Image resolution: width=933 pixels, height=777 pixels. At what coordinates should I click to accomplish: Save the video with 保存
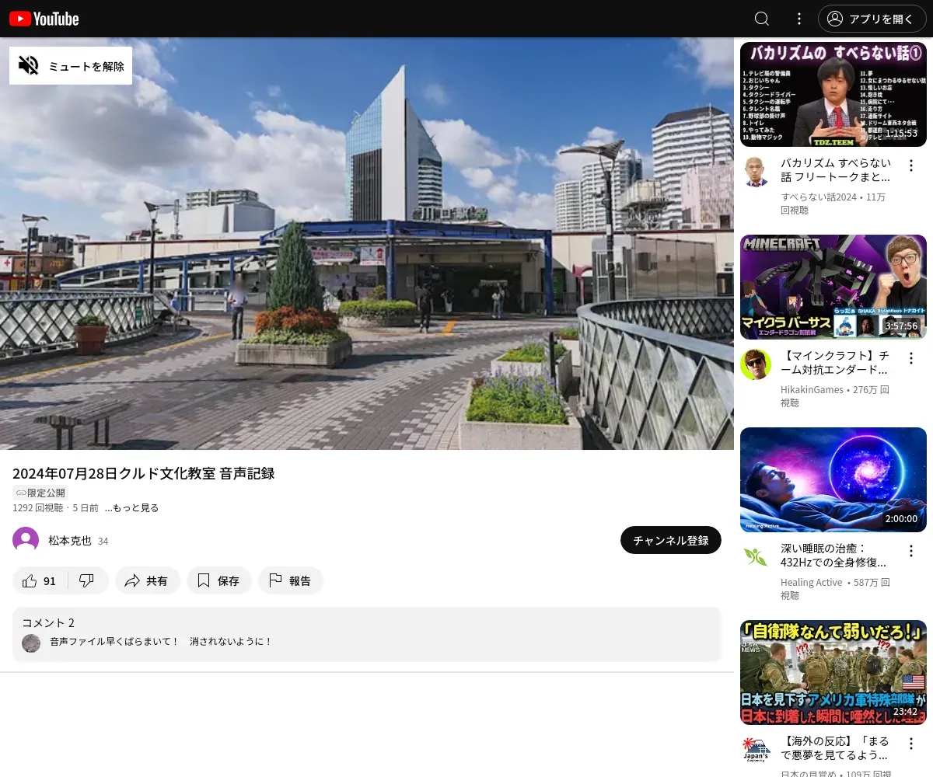[219, 580]
